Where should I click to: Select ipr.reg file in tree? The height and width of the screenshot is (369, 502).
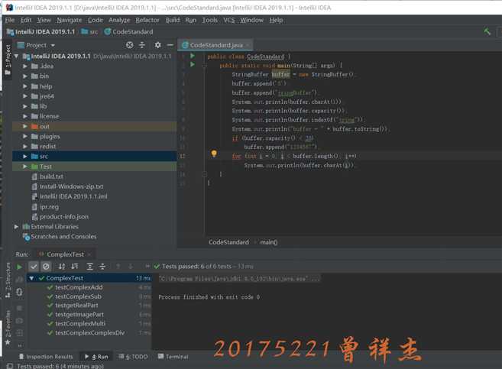tap(49, 207)
